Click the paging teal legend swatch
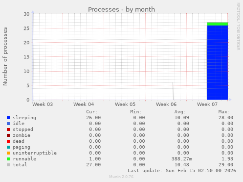243x182 pixels. [8, 147]
